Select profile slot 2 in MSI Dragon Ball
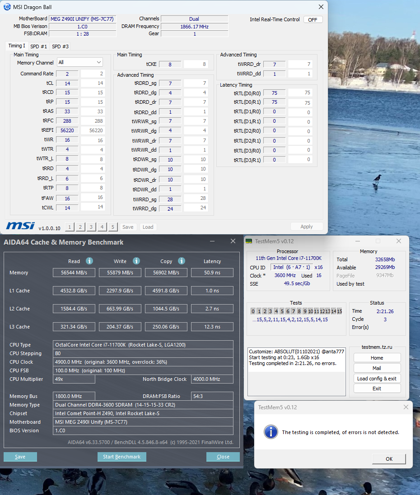420x495 pixels. [x=80, y=227]
